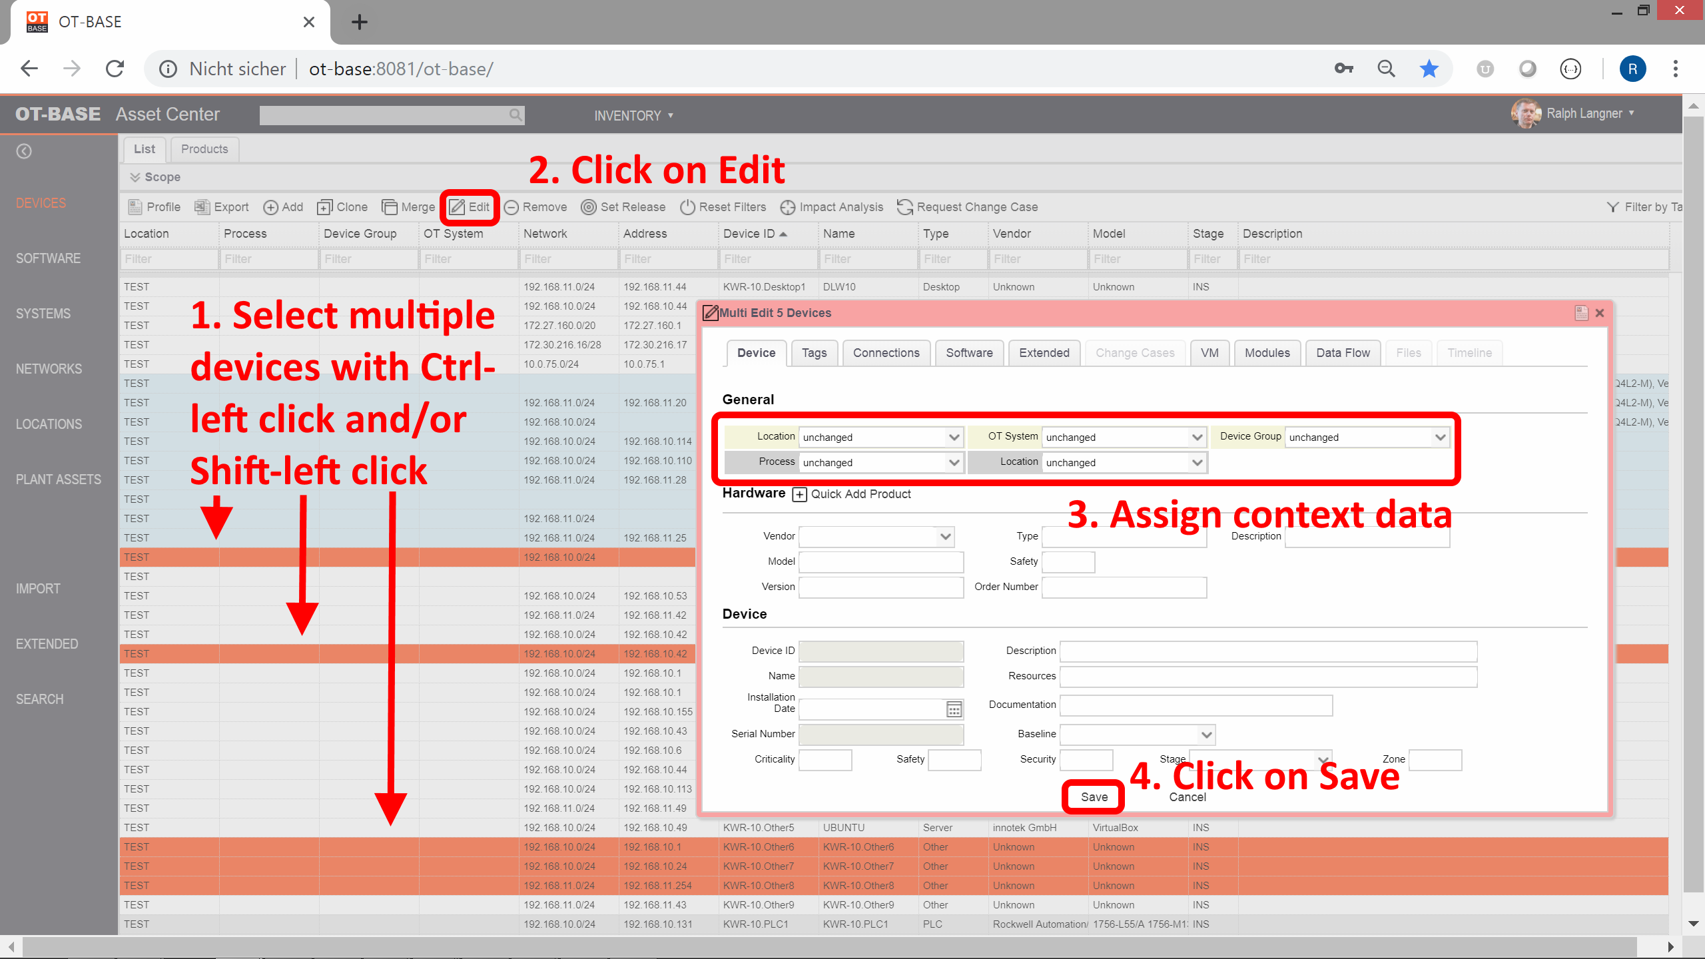This screenshot has height=959, width=1705.
Task: Open a new browser tab
Action: tap(360, 22)
